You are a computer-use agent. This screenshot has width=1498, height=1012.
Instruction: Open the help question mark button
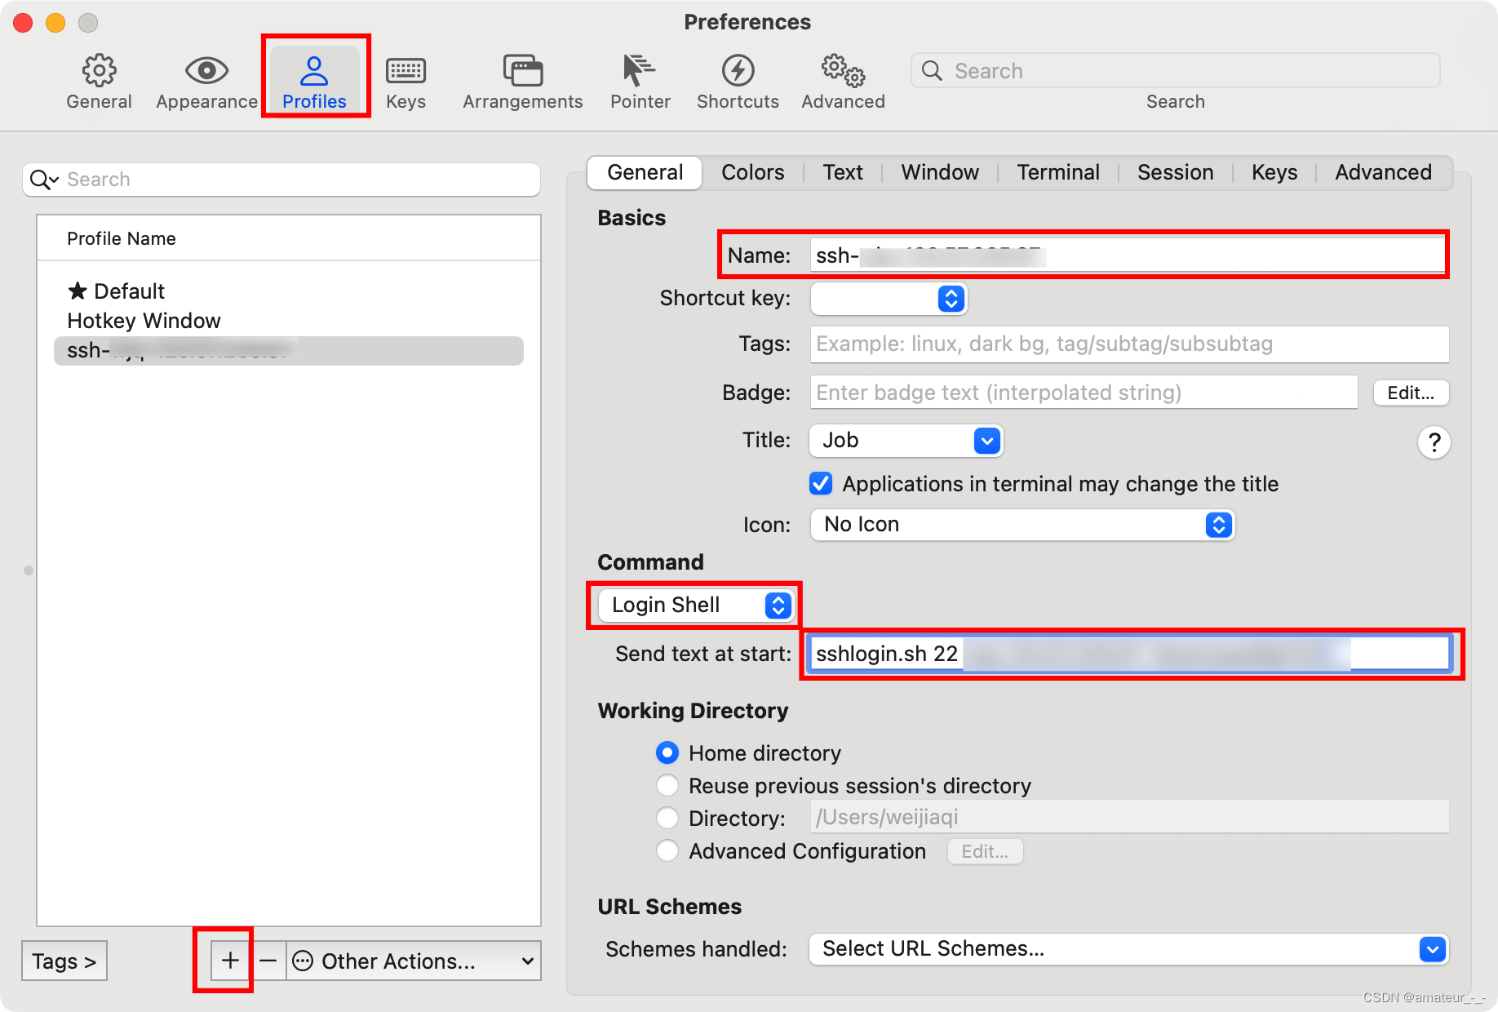[1434, 442]
